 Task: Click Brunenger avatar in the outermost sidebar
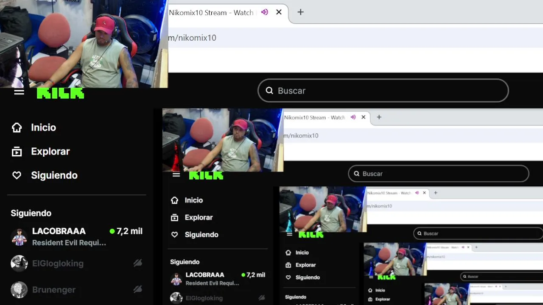19,290
